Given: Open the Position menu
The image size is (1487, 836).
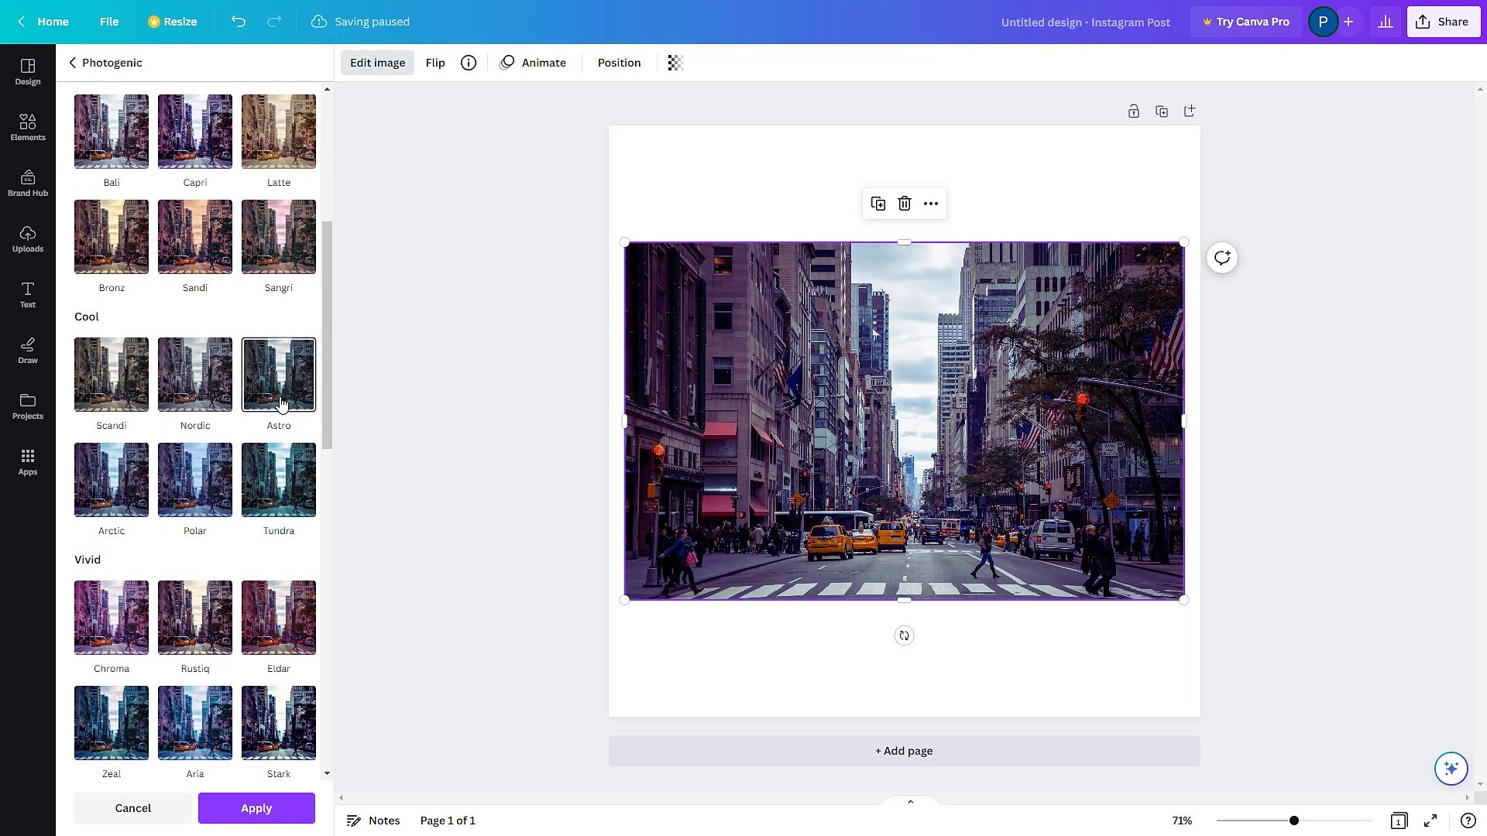Looking at the screenshot, I should tap(618, 62).
